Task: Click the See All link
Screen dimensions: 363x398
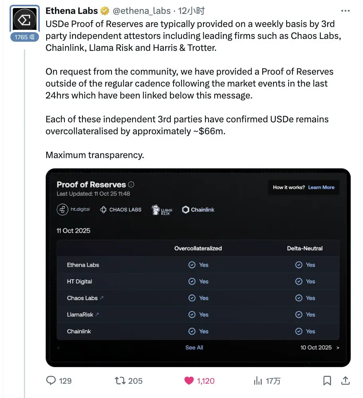Action: (x=194, y=348)
